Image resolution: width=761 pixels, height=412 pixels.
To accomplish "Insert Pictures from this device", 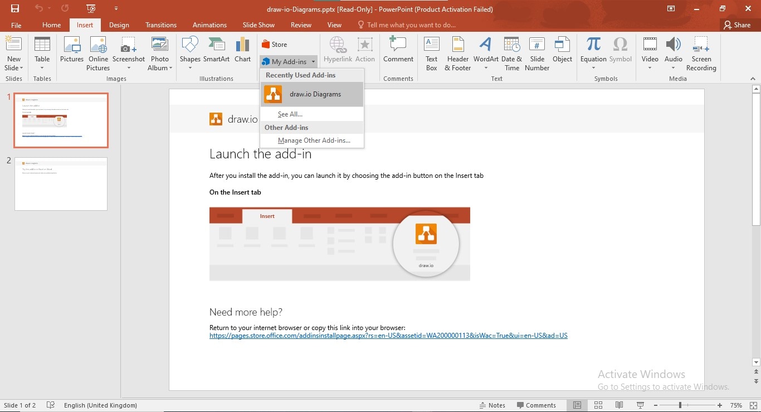I will click(x=72, y=50).
